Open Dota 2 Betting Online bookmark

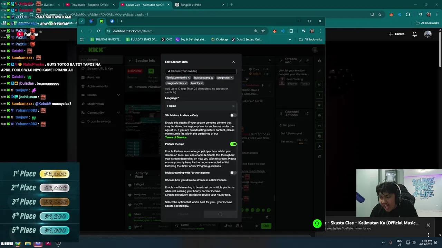(247, 40)
